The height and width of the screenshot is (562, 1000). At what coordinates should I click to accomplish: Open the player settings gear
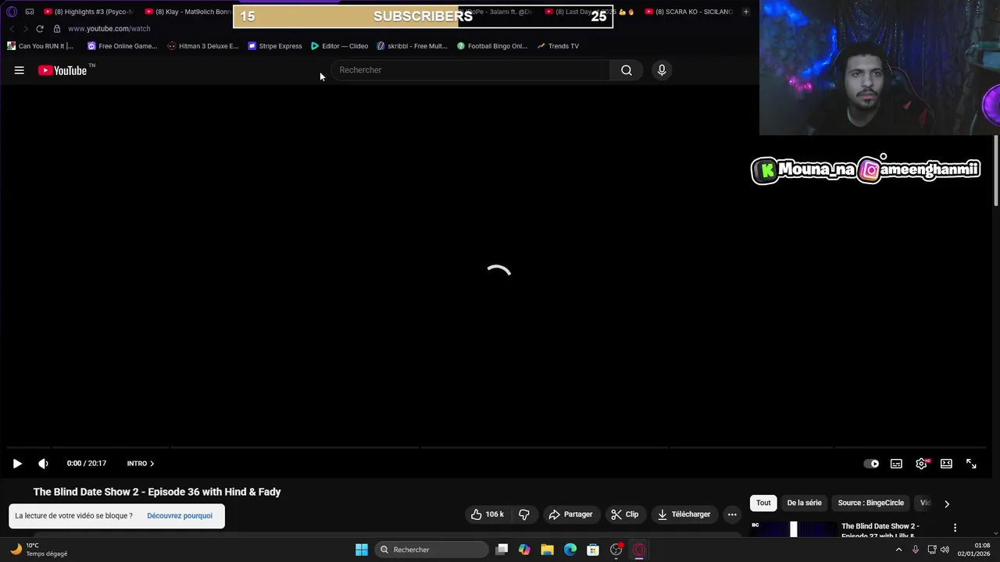tap(922, 464)
